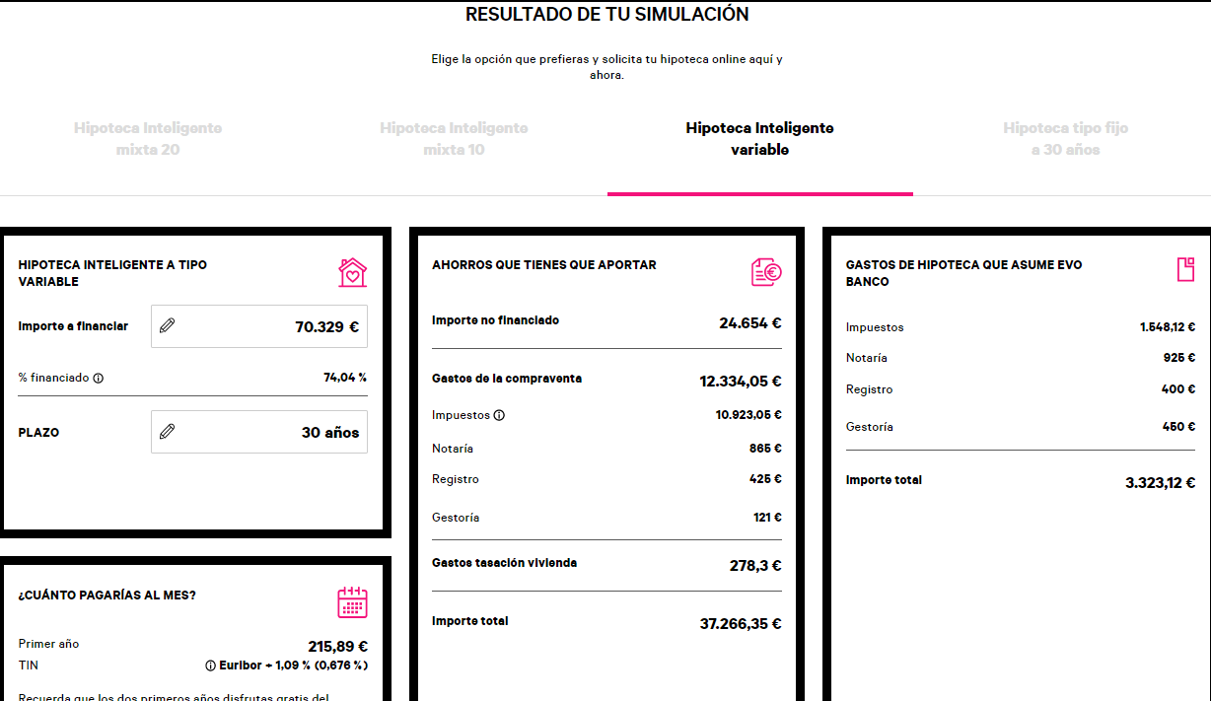Click the Gastos tasación vivienda value 278,3 €
This screenshot has height=701, width=1211.
click(755, 566)
